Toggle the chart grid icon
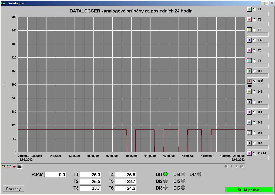This screenshot has height=195, width=275. (x=20, y=166)
